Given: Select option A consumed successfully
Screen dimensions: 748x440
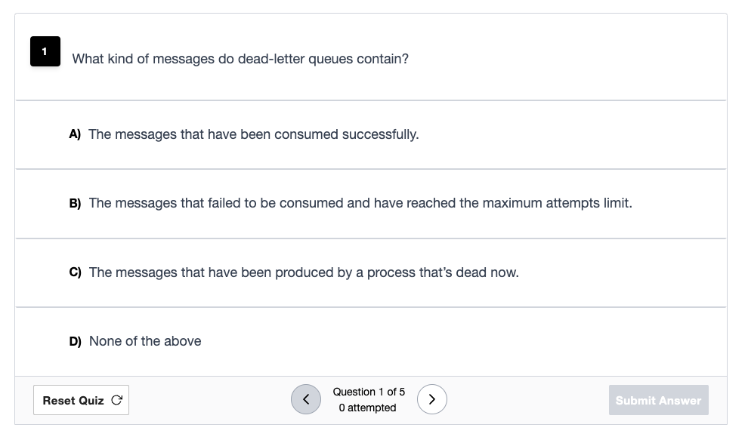Looking at the screenshot, I should 371,135.
